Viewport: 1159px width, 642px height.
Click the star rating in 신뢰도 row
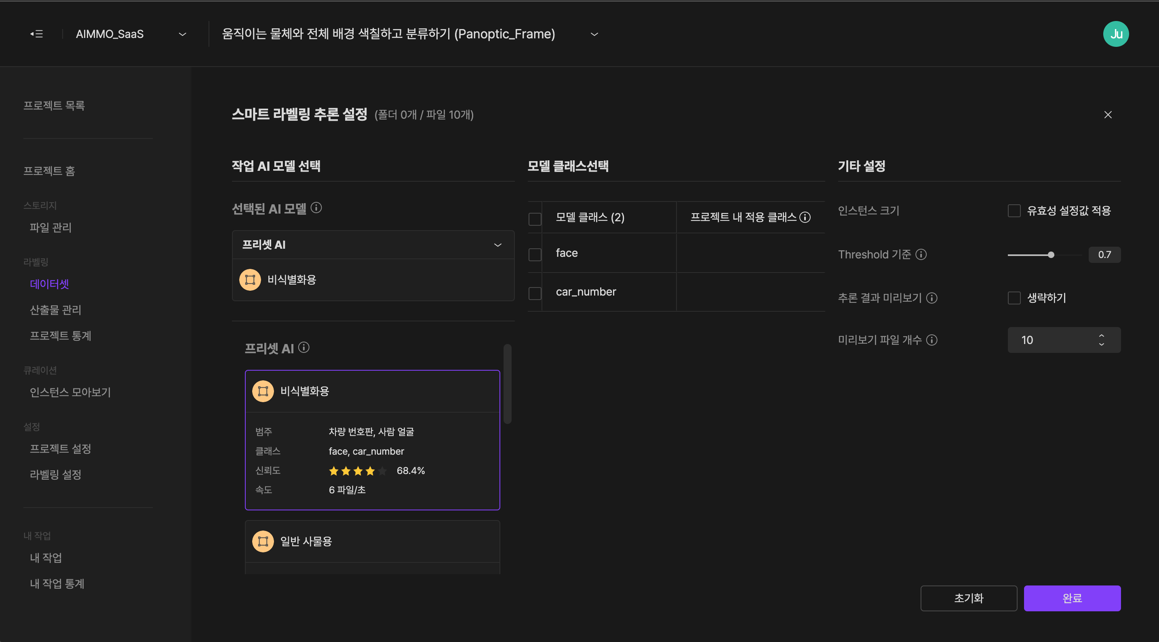tap(358, 471)
